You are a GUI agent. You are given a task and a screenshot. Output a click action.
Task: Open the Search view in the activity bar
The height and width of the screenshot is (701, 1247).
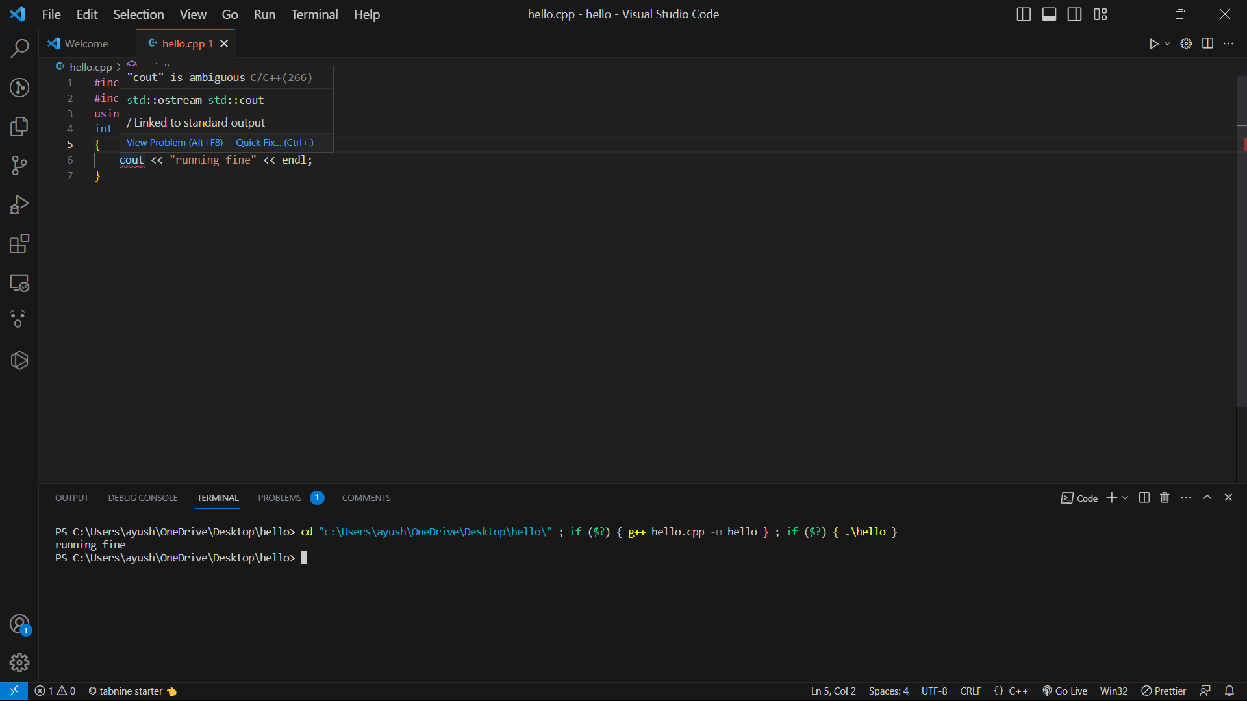(19, 49)
